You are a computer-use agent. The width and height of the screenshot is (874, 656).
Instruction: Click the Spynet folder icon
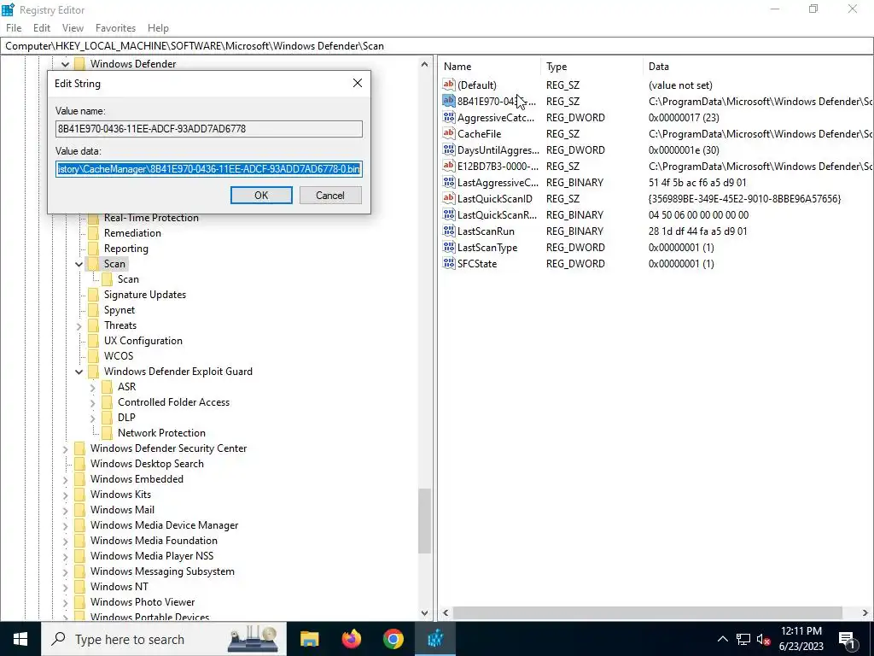point(93,310)
